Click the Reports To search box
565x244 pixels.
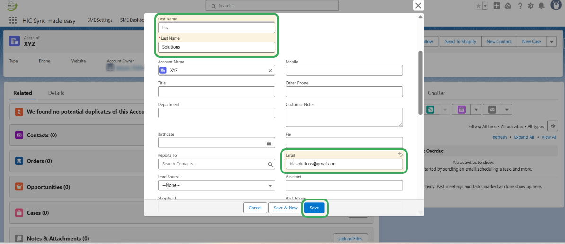[x=217, y=164]
